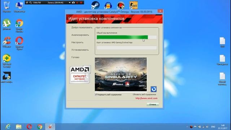This screenshot has width=231, height=130.
Task: Select the configure step in installer sidebar
Action: click(77, 43)
